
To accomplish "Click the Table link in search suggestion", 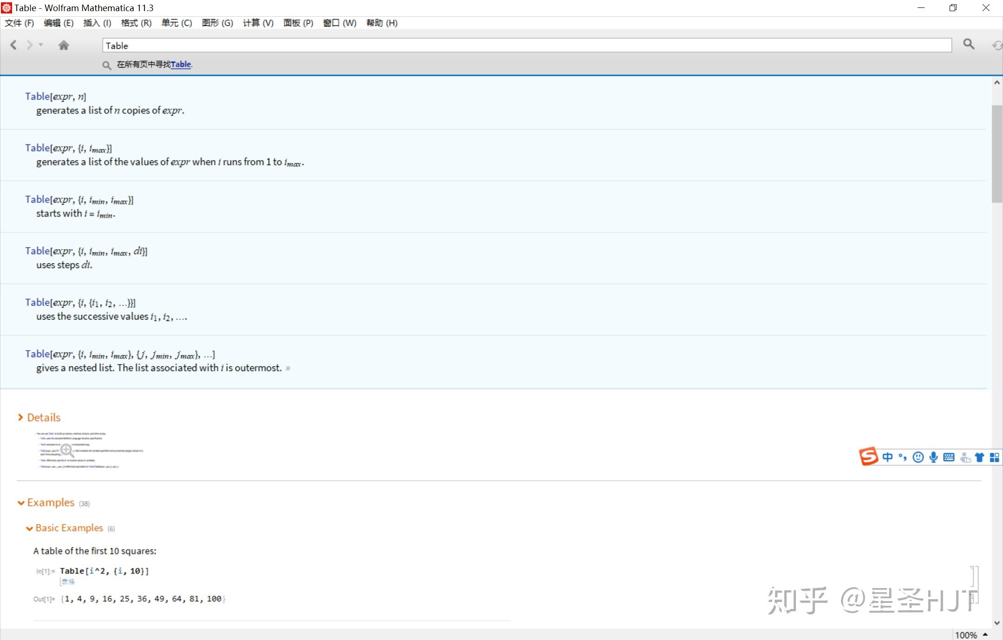I will [x=181, y=64].
